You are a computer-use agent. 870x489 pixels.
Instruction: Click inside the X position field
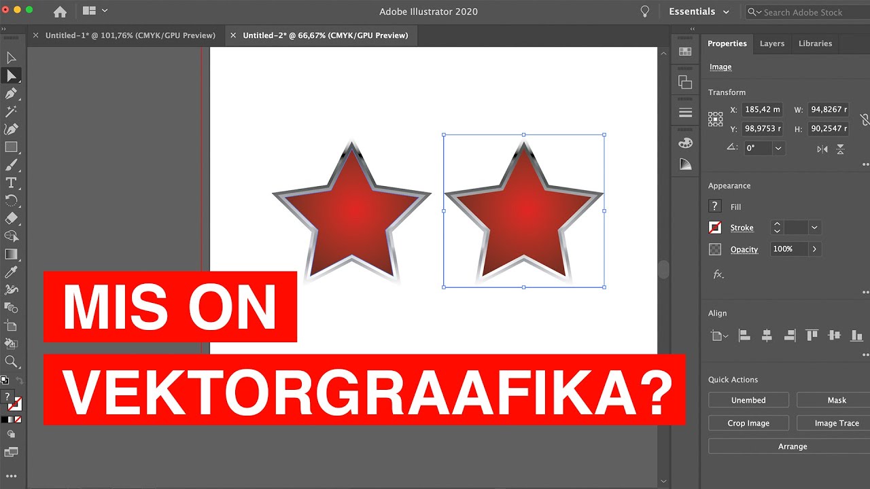[761, 109]
